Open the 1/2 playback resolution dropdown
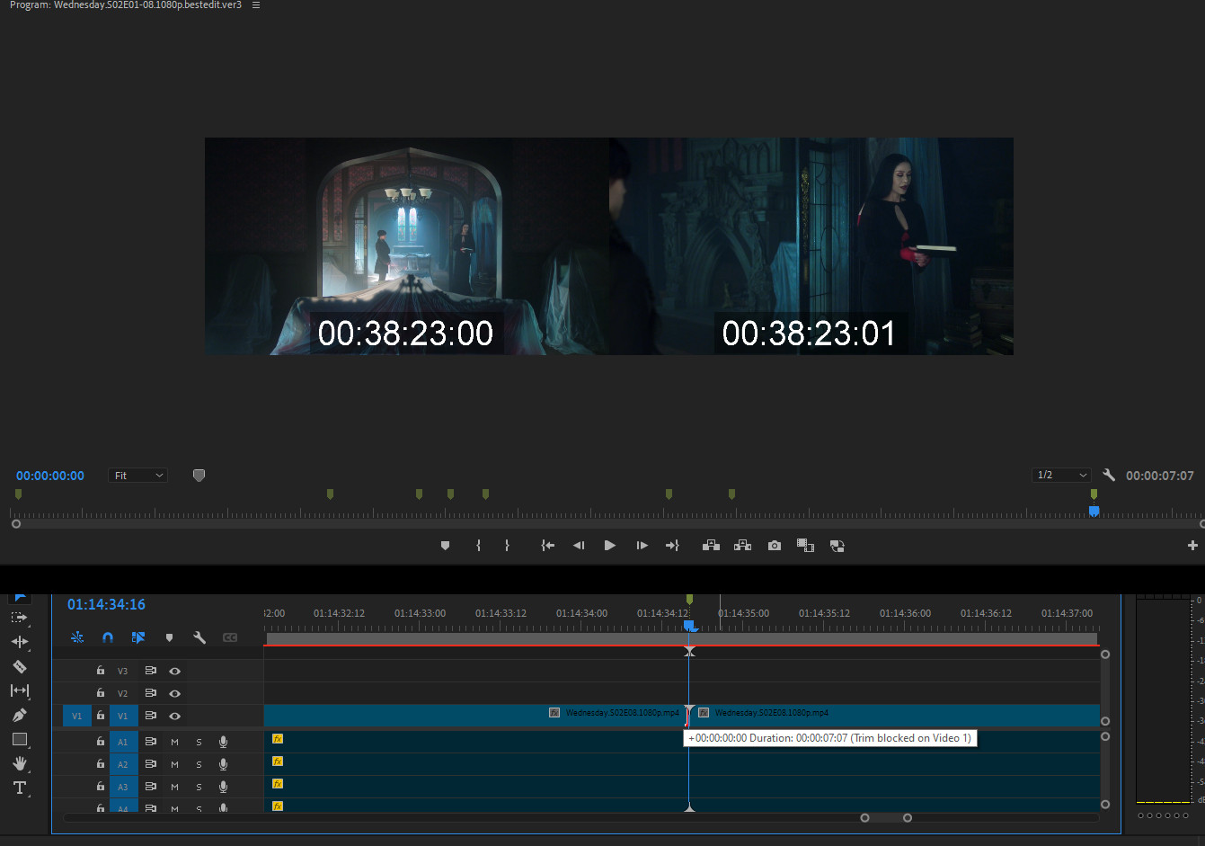Screen dimensions: 1205x846 pos(1061,475)
